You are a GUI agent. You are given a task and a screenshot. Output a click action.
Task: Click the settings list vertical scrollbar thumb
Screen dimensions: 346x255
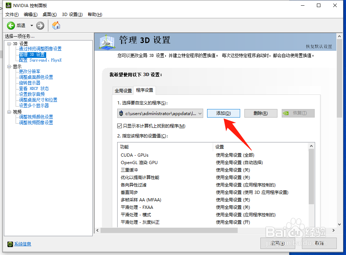tap(311, 177)
